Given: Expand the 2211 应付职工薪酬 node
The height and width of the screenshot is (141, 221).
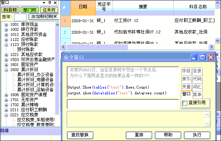Looking at the screenshot, I should pos(6,110).
